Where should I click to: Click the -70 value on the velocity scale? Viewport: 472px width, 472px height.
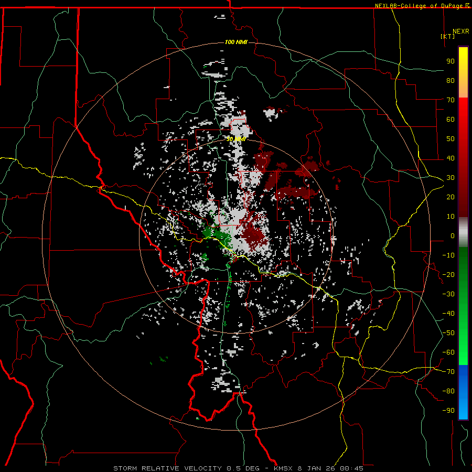coord(448,372)
